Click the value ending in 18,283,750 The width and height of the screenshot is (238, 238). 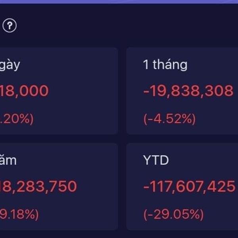38,186
